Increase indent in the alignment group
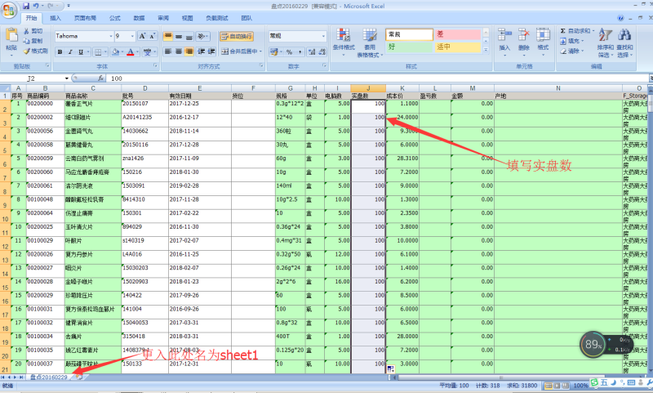This screenshot has height=393, width=653. coord(211,51)
